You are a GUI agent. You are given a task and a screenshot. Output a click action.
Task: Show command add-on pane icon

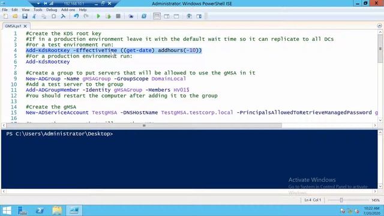pos(199,16)
